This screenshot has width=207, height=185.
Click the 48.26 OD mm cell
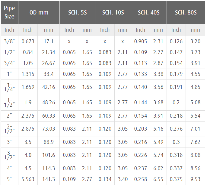point(49,102)
